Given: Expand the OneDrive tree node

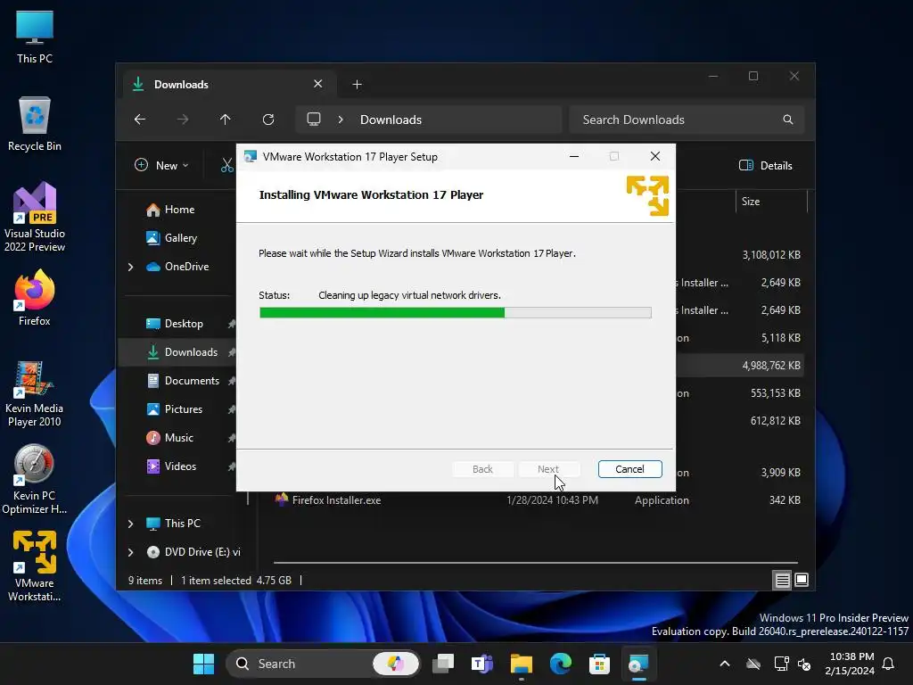Looking at the screenshot, I should [x=130, y=267].
